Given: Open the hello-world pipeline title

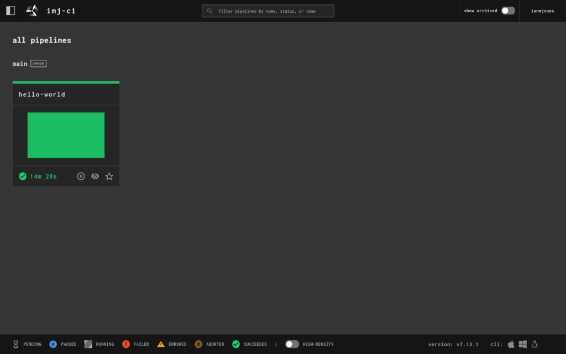Looking at the screenshot, I should 42,94.
